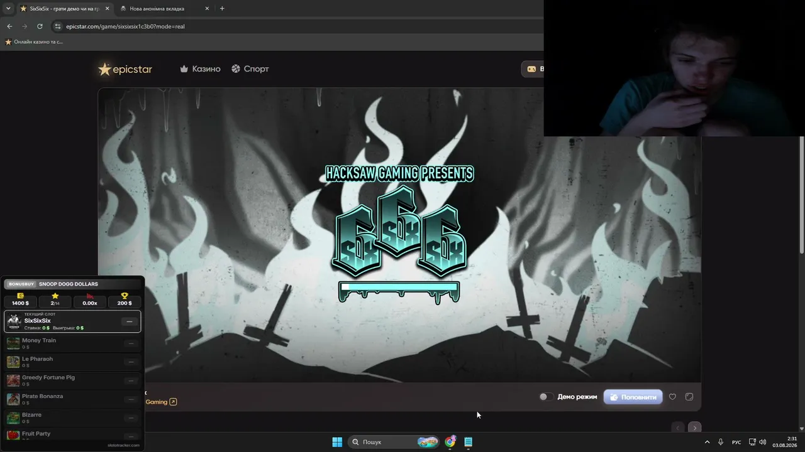Reload the epicstar page
Viewport: 805px width, 452px height.
coord(40,26)
